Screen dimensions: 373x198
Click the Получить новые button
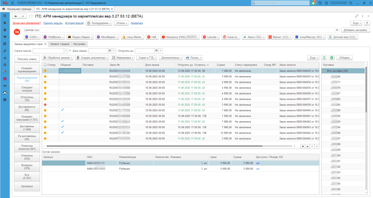(x=27, y=59)
